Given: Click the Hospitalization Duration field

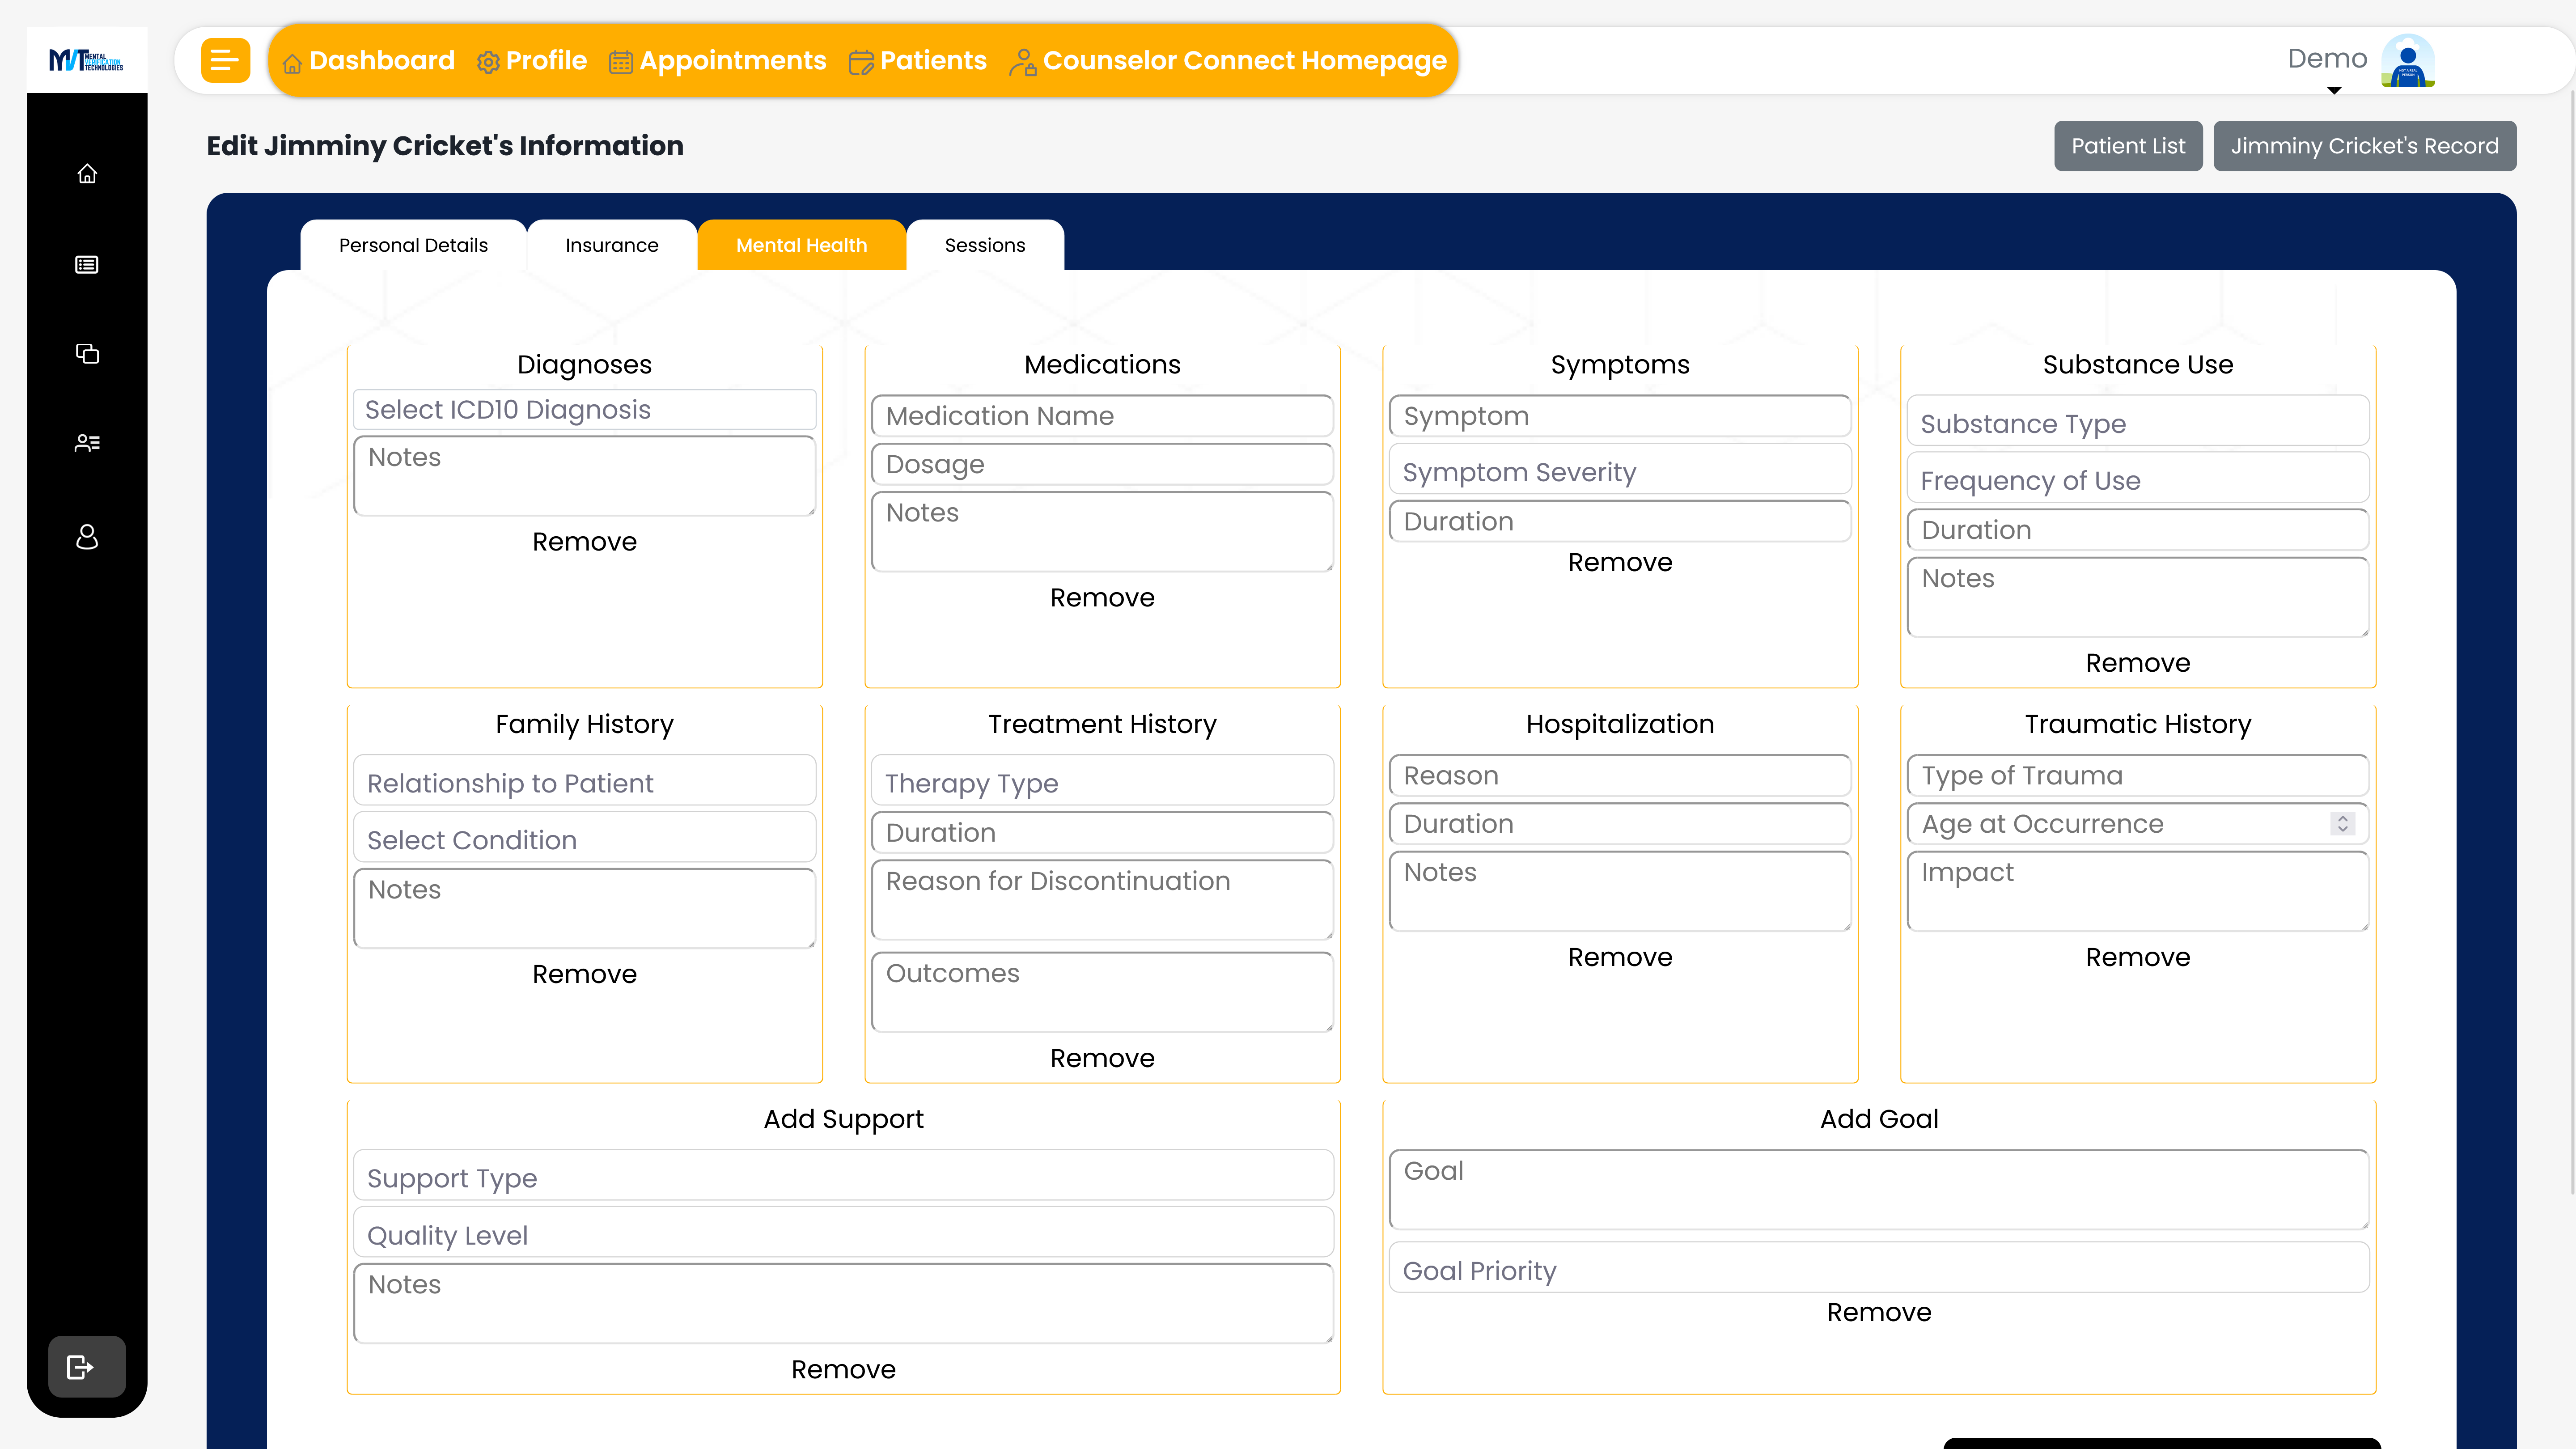Looking at the screenshot, I should [x=1620, y=824].
